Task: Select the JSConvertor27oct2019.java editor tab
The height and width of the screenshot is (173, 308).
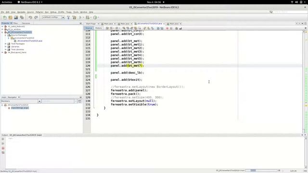Action: pos(150,24)
